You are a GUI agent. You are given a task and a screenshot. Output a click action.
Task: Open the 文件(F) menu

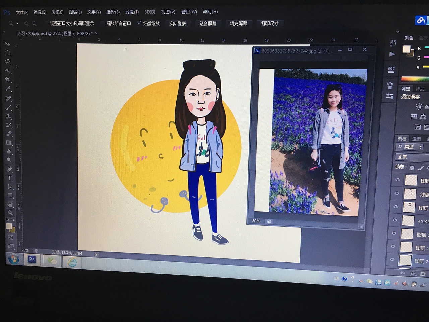tap(22, 12)
